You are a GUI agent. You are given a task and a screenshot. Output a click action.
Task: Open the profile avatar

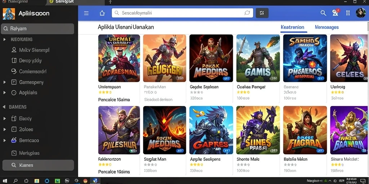tap(360, 13)
